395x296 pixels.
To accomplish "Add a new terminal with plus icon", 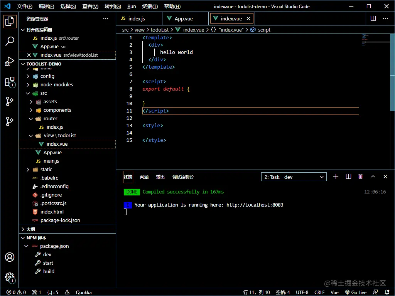I will tap(336, 177).
